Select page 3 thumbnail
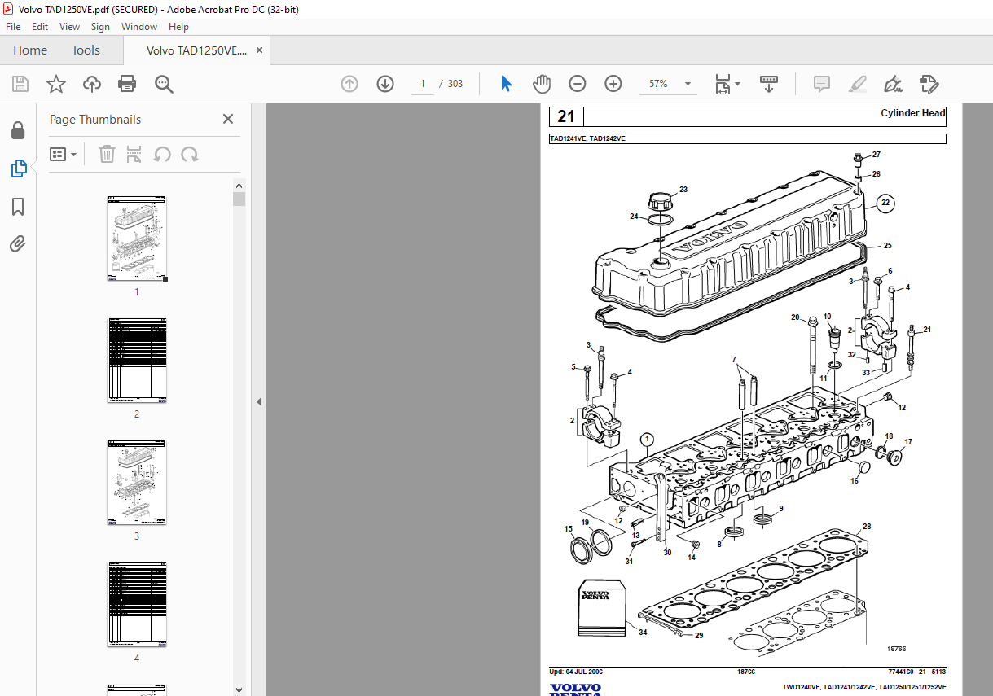The height and width of the screenshot is (696, 993). tap(137, 483)
